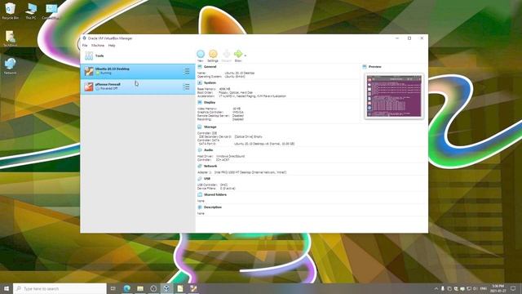Click the Audio section header
Viewport: 522px width, 294px height.
[x=209, y=150]
